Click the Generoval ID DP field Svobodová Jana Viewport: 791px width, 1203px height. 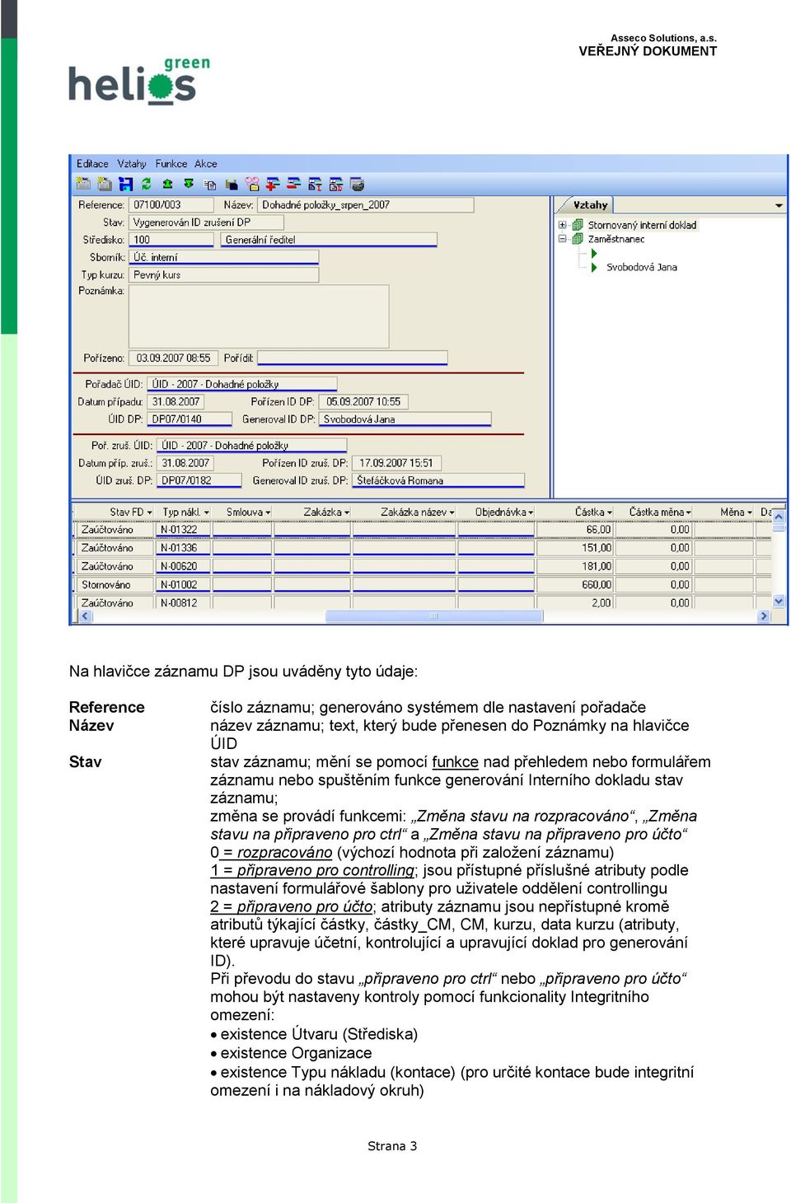405,419
